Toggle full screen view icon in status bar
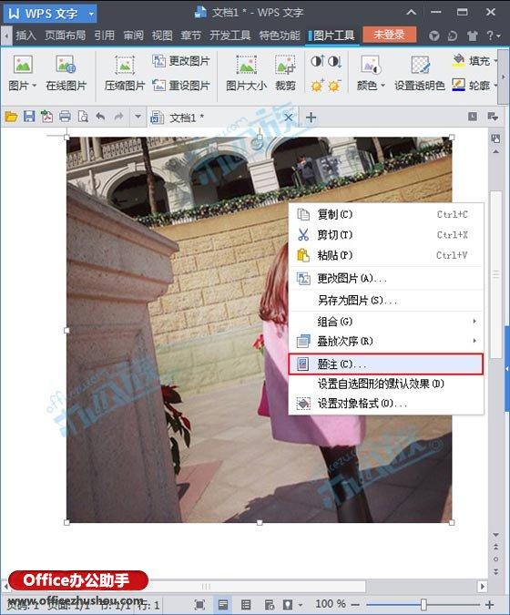510x615 pixels. 199,604
